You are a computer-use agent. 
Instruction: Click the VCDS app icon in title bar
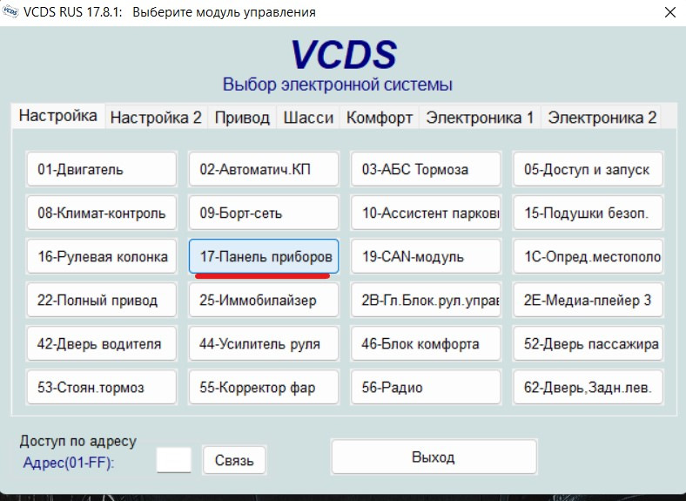(x=10, y=12)
